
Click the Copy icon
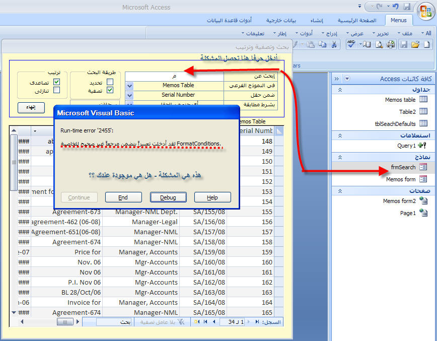click(x=322, y=44)
